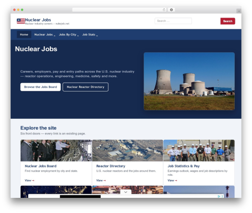Image resolution: width=252 pixels, height=213 pixels.
Task: Click View link under Job Statistics & Pay
Action: click(x=172, y=180)
